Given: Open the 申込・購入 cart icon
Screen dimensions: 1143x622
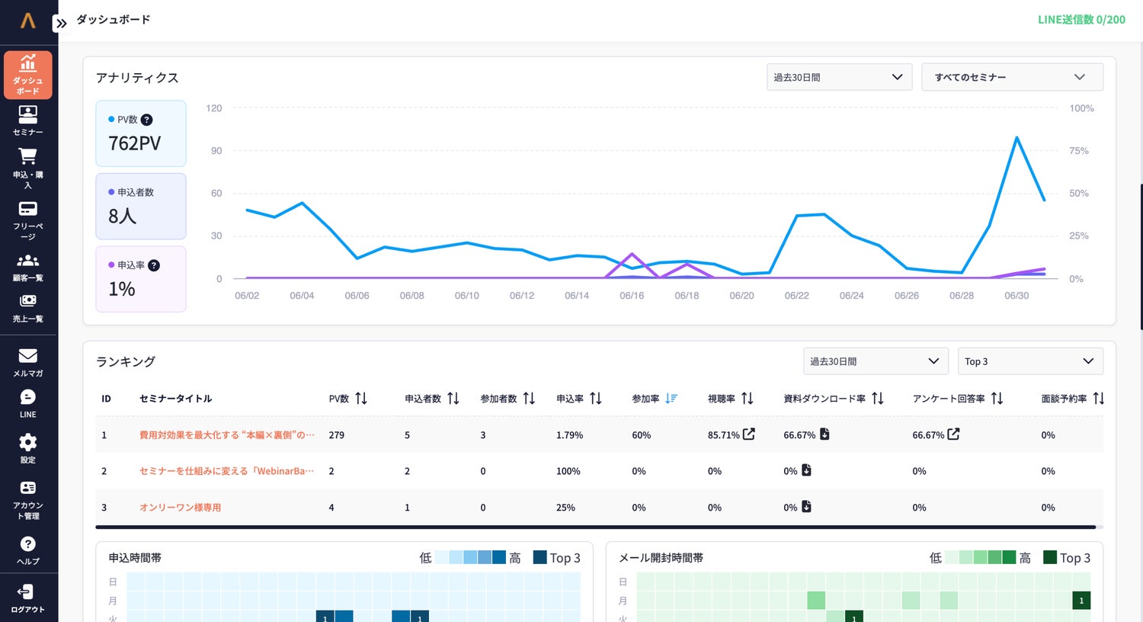Looking at the screenshot, I should pos(27,156).
